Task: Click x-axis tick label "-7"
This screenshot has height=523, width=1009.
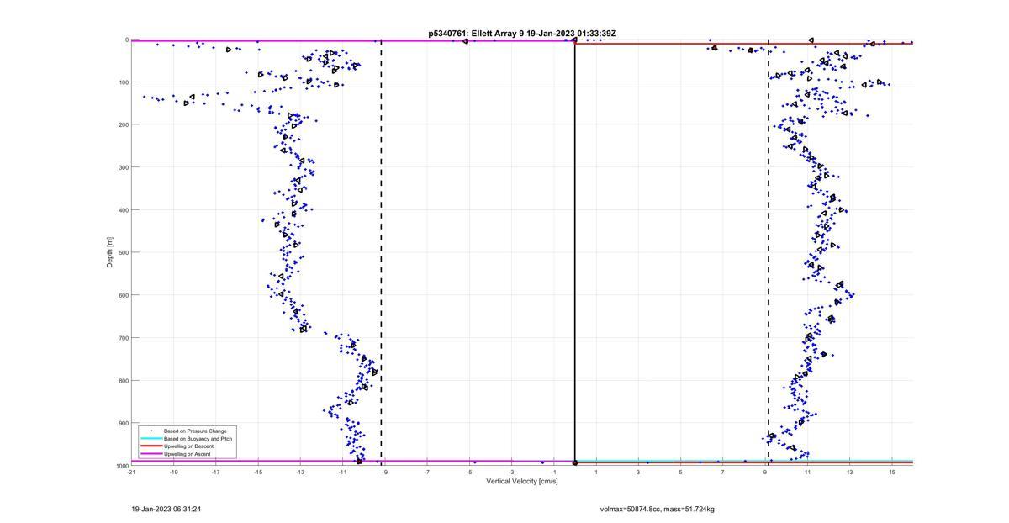Action: tap(426, 473)
